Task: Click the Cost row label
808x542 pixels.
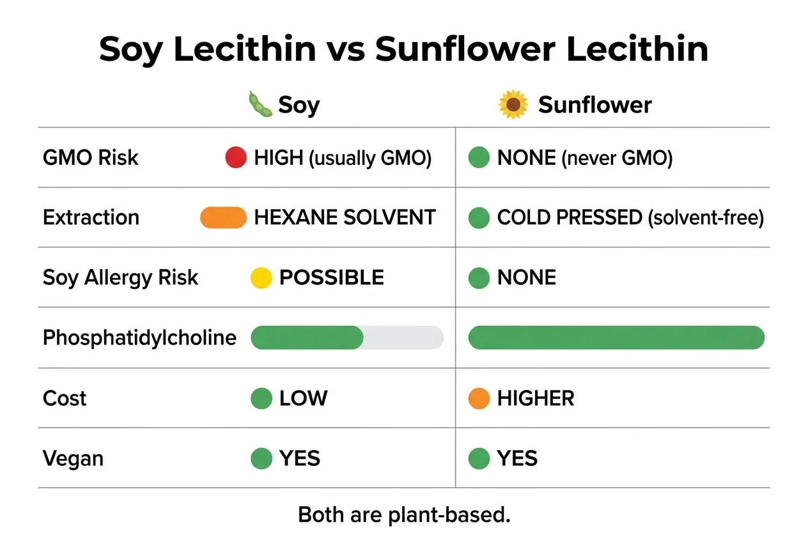Action: coord(65,398)
